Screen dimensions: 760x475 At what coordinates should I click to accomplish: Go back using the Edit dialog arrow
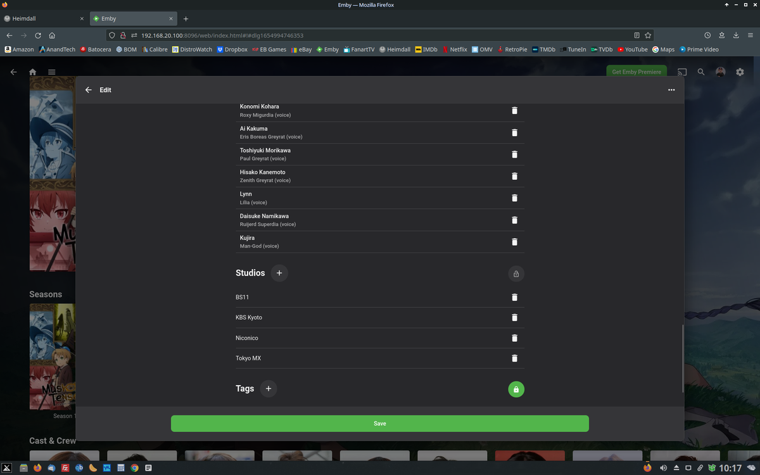[89, 89]
